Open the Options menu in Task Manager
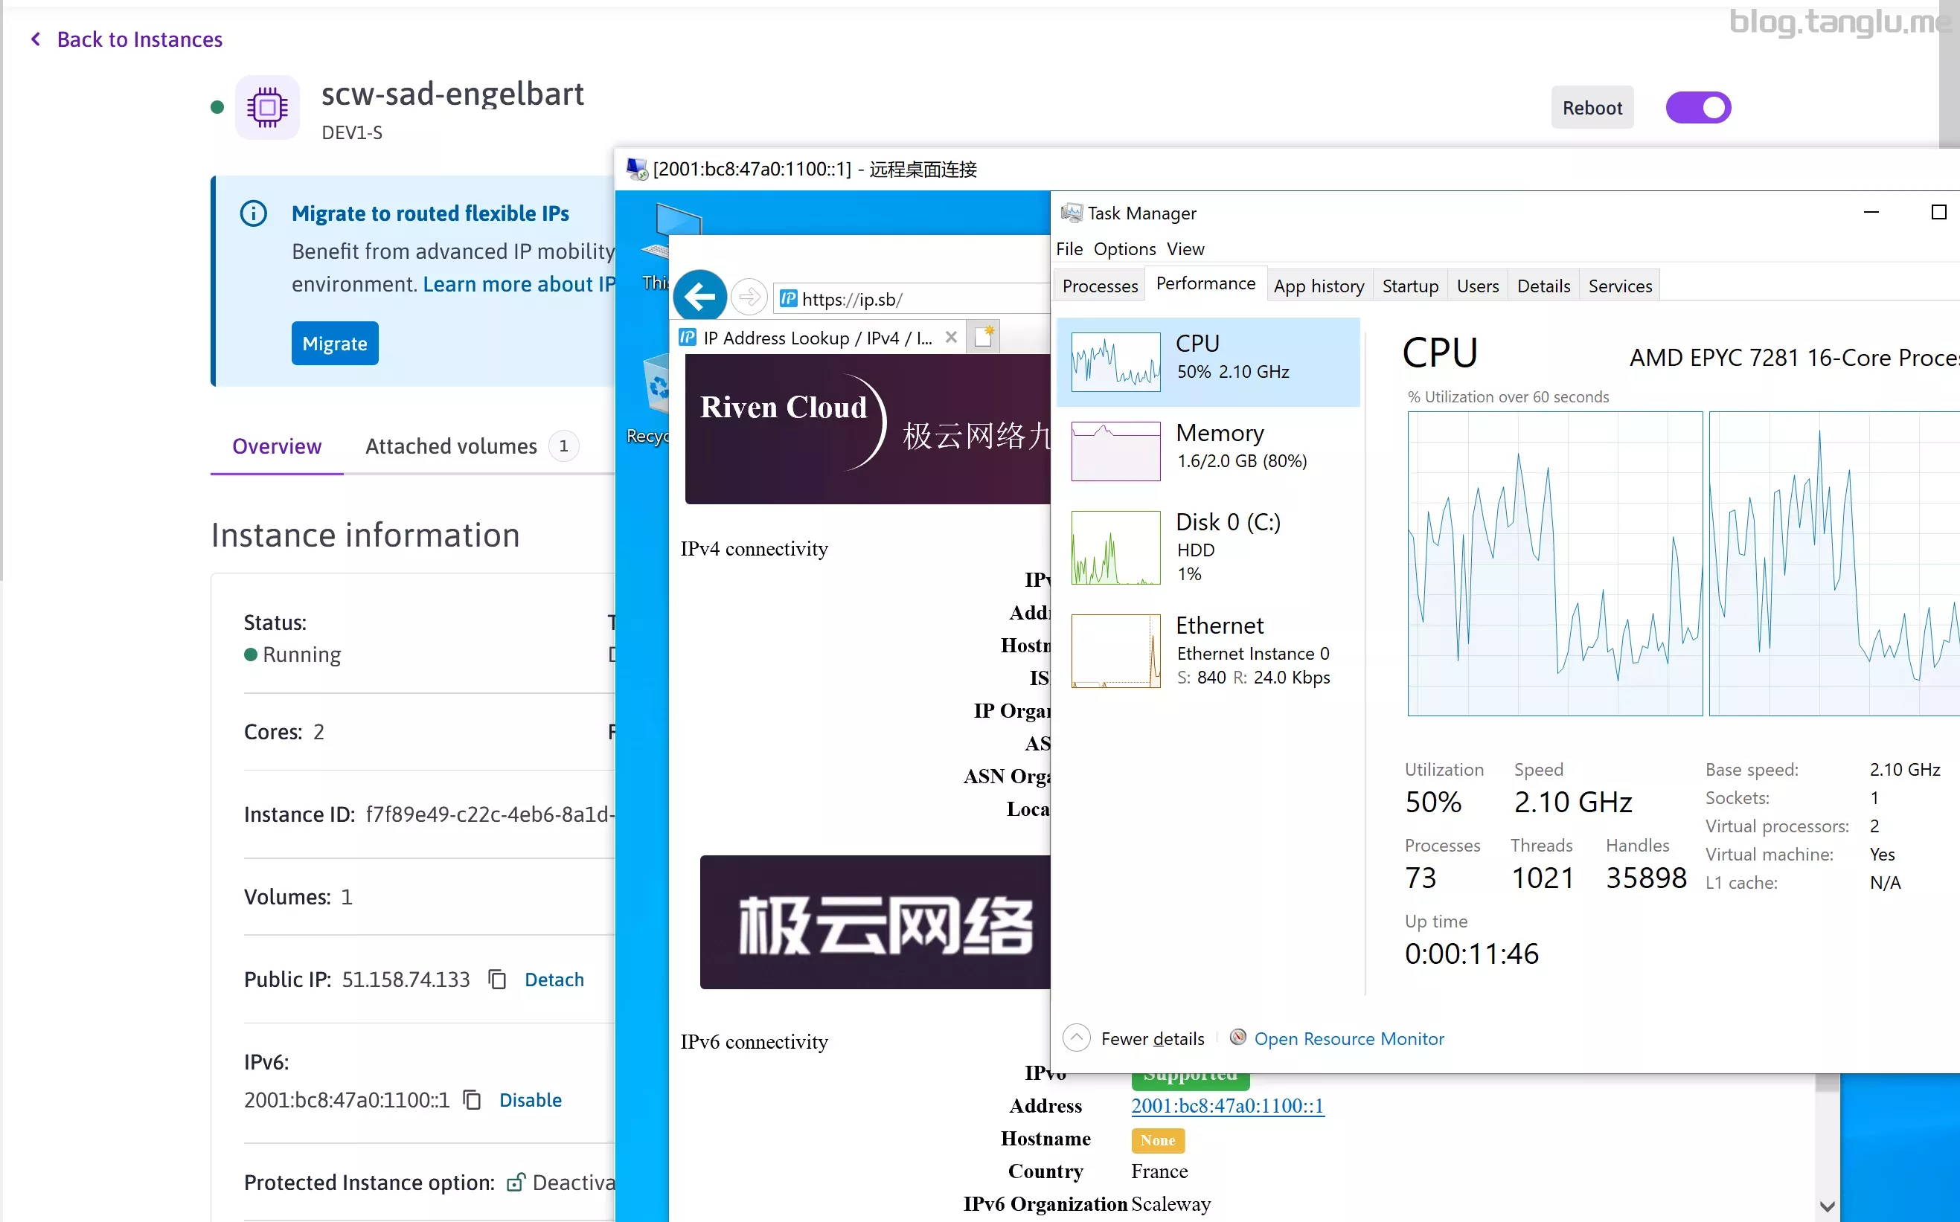The image size is (1960, 1222). point(1124,249)
